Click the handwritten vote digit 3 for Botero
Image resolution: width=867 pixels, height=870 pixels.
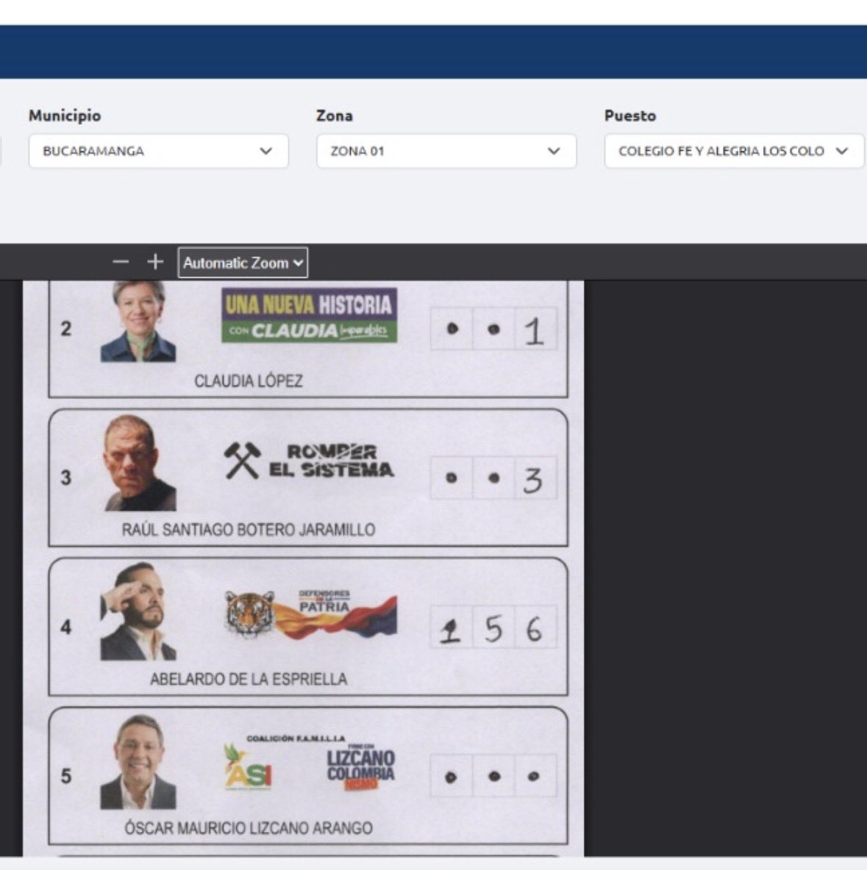pyautogui.click(x=533, y=480)
